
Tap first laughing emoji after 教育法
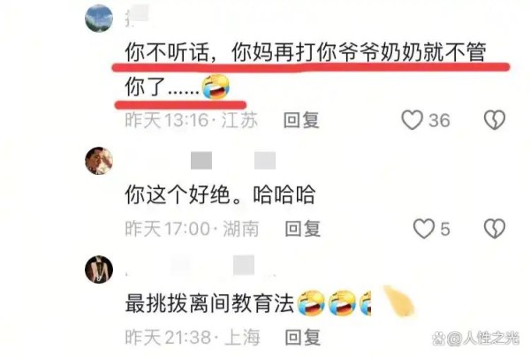tap(311, 302)
